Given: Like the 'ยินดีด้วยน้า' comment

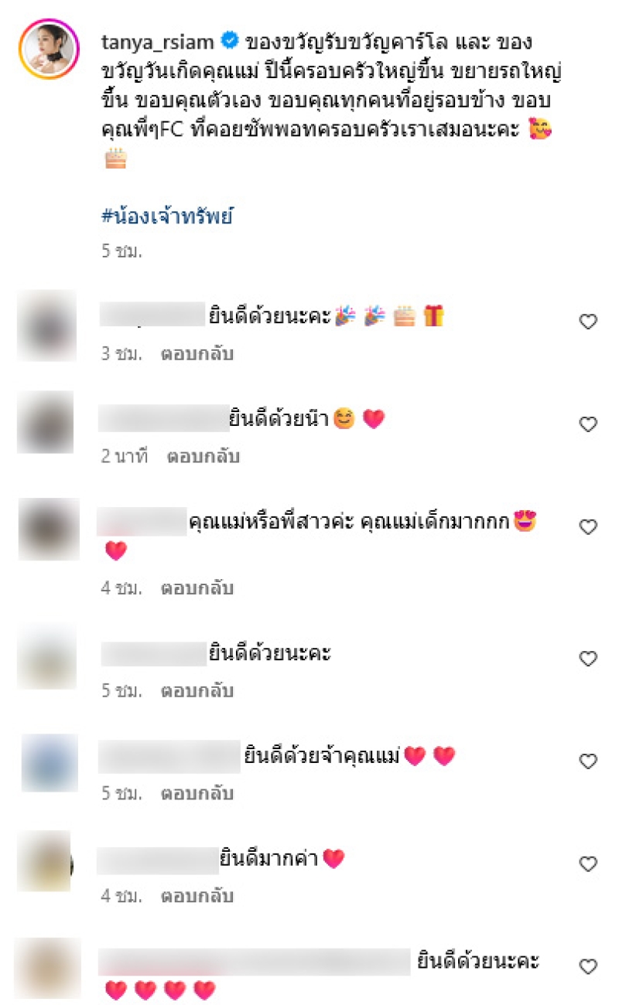Looking at the screenshot, I should pyautogui.click(x=588, y=424).
